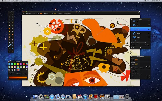Select the Eye copy layer
This screenshot has height=101, width=162.
(x=140, y=33)
